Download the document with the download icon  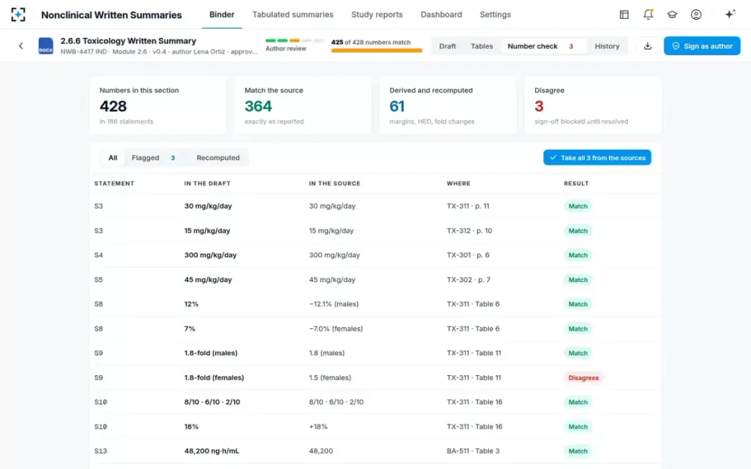click(x=648, y=46)
